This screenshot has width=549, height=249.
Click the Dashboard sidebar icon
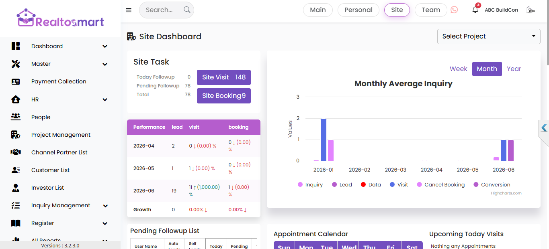[16, 46]
